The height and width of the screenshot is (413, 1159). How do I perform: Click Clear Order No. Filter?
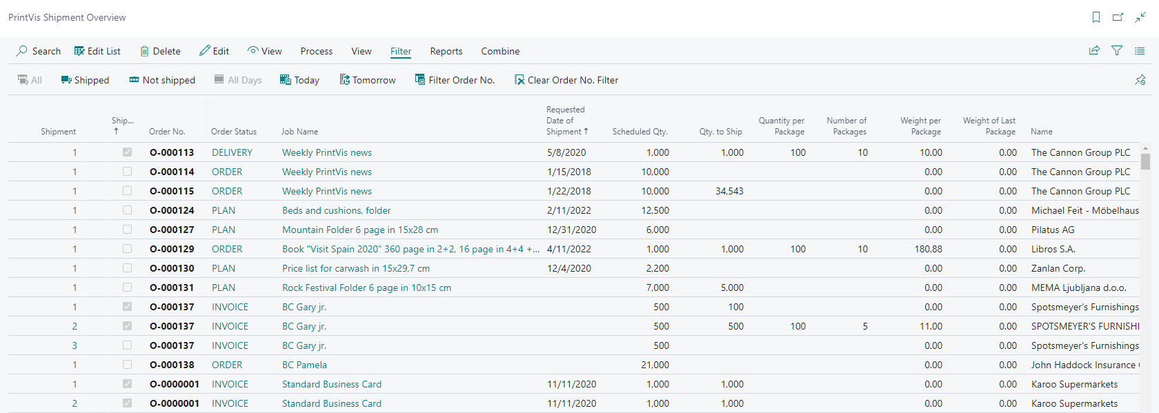566,80
